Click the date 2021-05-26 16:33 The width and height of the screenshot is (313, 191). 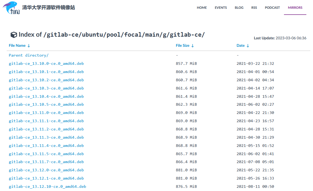tap(255, 179)
